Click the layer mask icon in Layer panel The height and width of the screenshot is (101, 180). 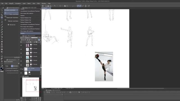tap(37, 42)
